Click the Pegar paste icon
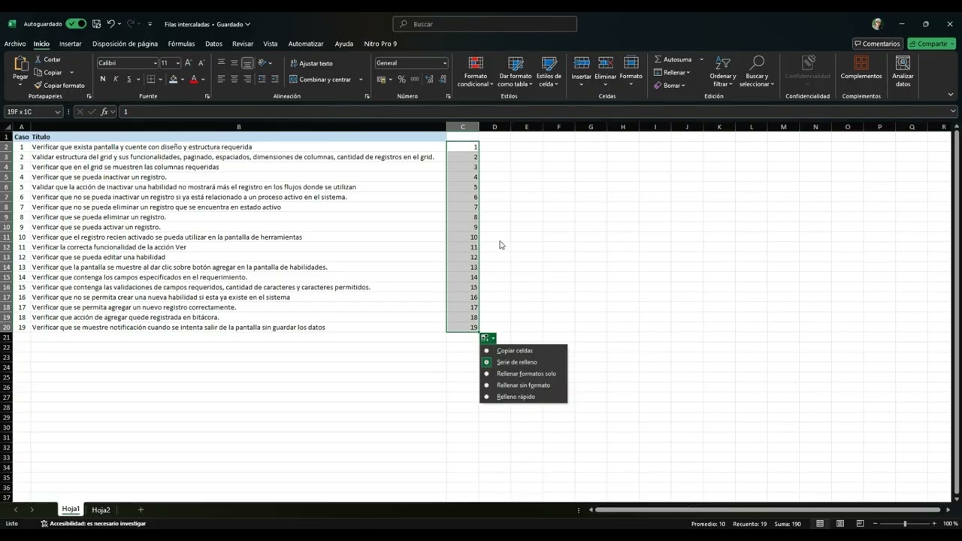Image resolution: width=962 pixels, height=541 pixels. [x=20, y=65]
